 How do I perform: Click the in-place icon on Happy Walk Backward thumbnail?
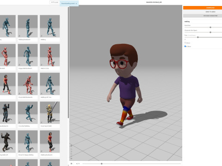coord(19,65)
